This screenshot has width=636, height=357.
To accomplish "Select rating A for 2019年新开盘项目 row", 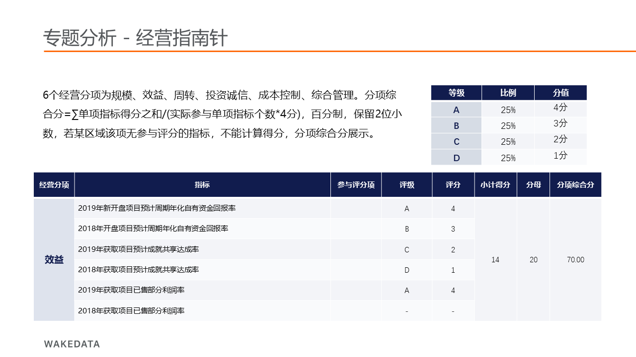I will pos(407,209).
